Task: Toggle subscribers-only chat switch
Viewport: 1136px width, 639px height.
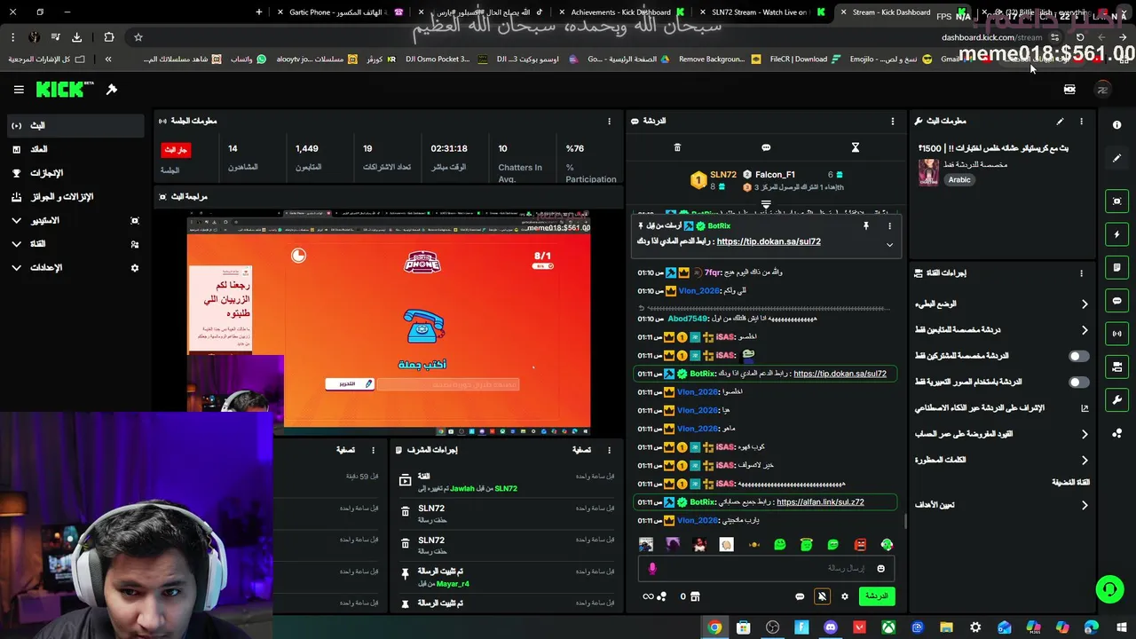Action: point(1078,356)
